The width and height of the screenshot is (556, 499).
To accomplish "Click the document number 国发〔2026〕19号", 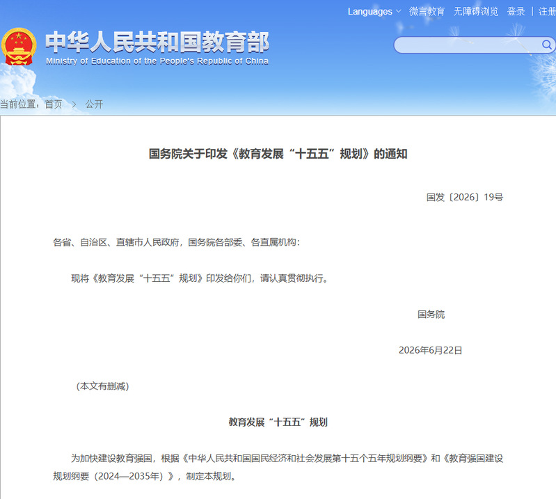I will pos(465,197).
